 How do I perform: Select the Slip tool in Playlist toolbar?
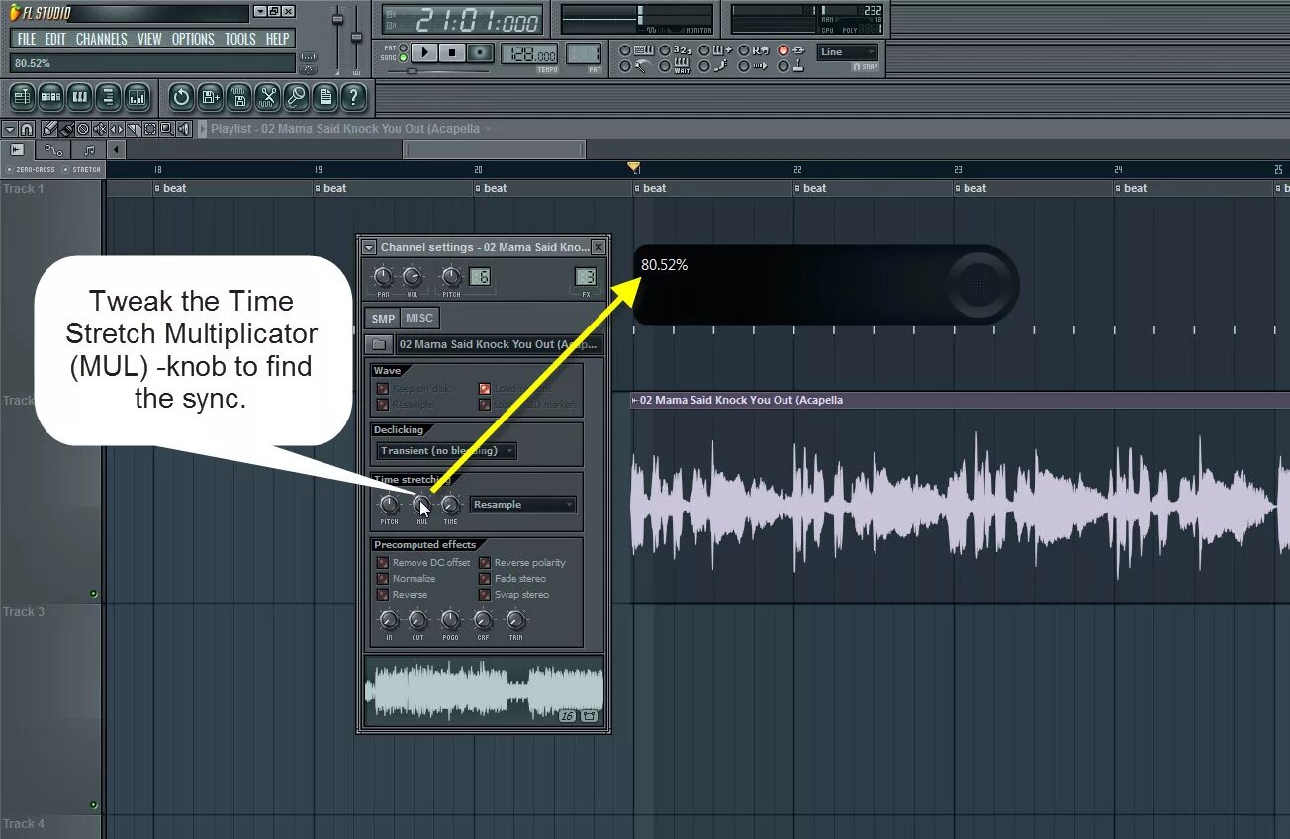(117, 129)
